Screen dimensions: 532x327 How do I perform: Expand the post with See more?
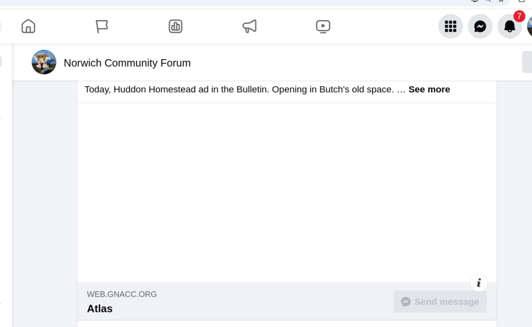[x=429, y=89]
